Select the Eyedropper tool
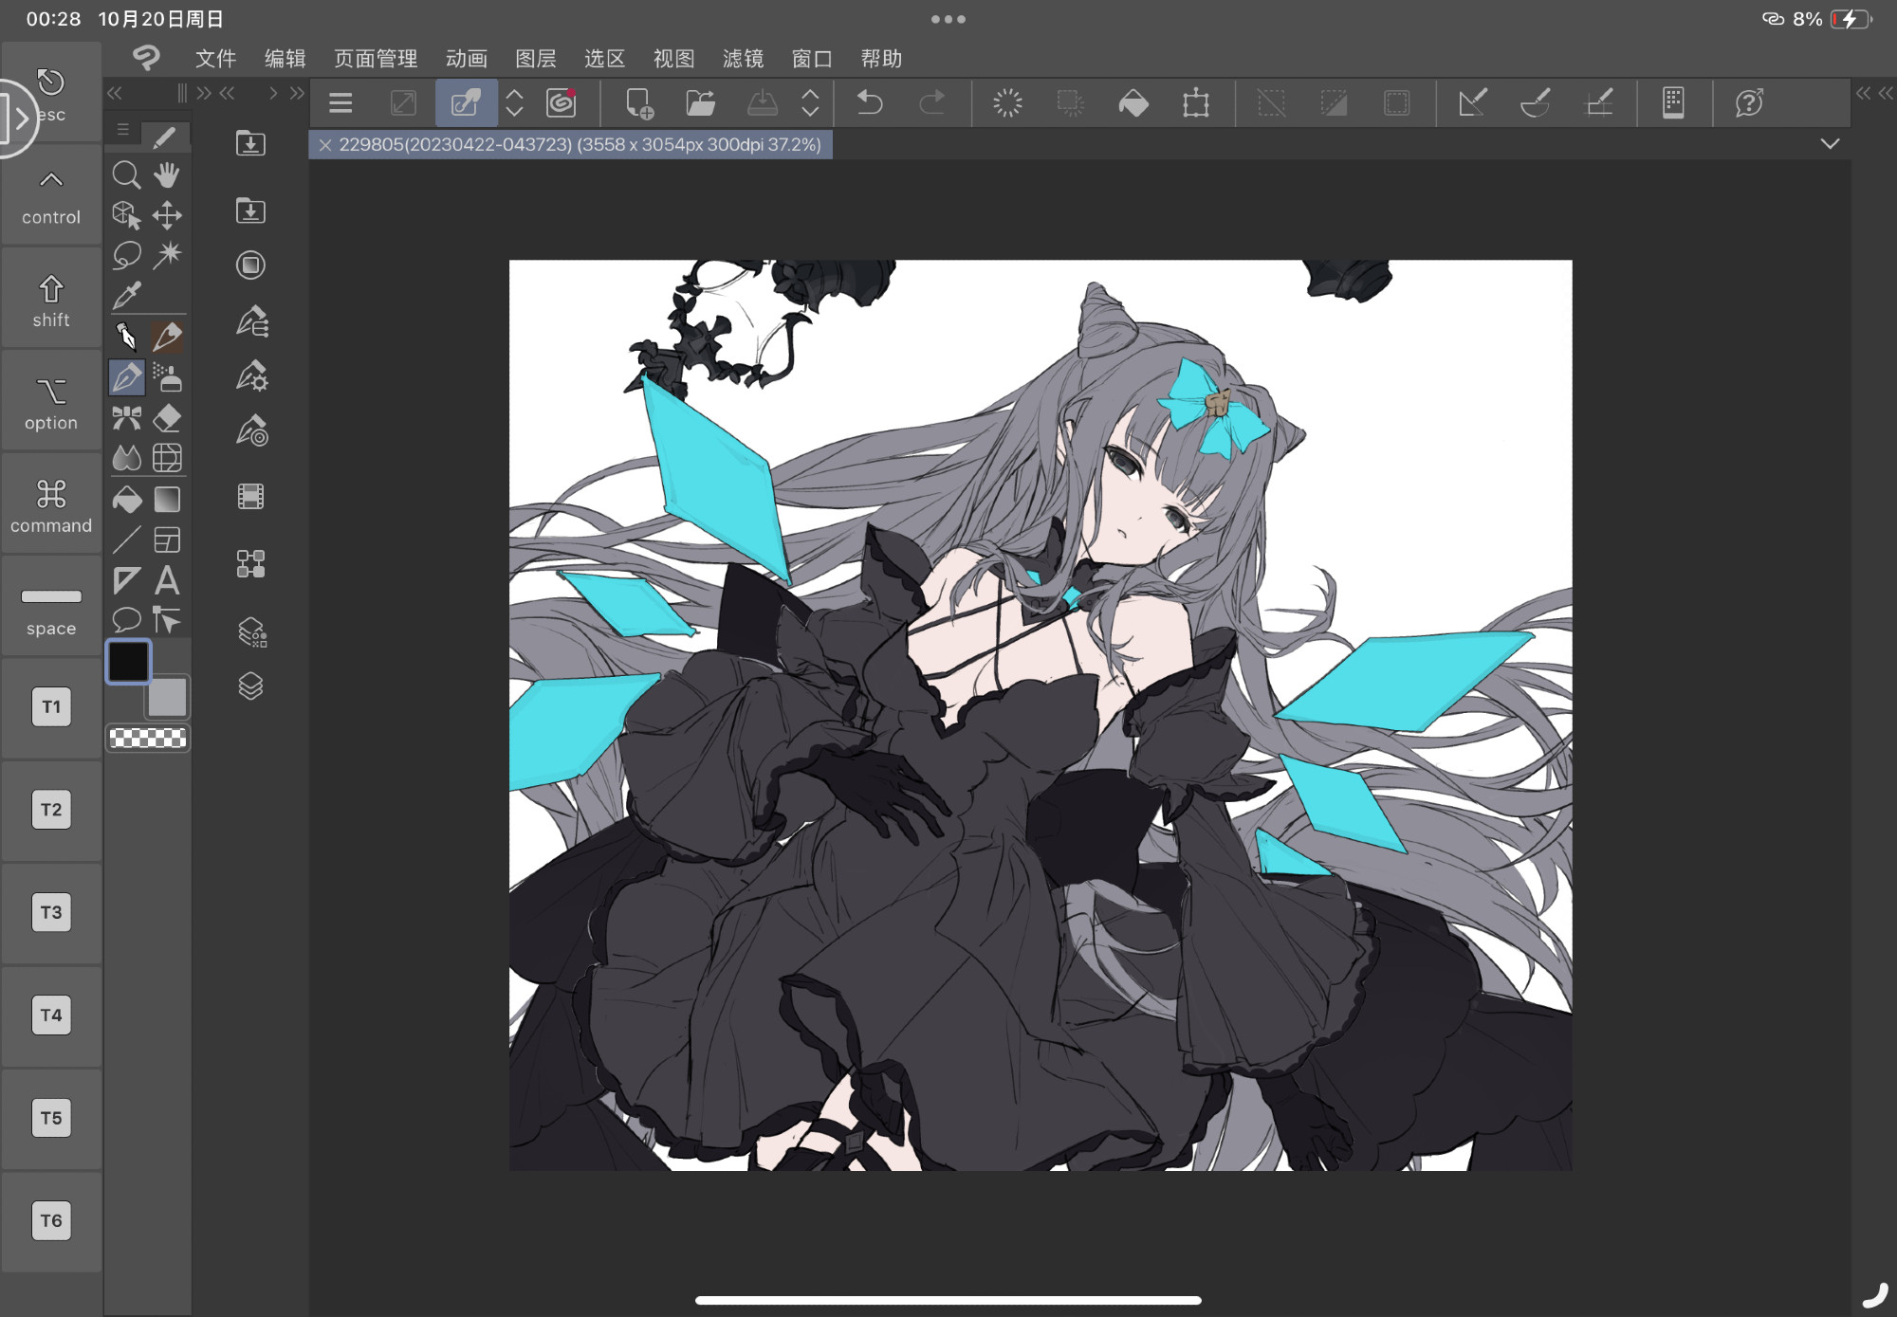Image resolution: width=1897 pixels, height=1317 pixels. click(x=126, y=296)
